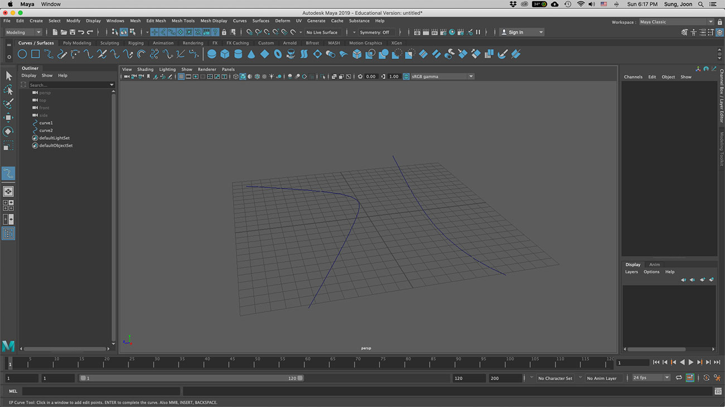Click the Sculpt Geometry shelf icon

coord(502,54)
